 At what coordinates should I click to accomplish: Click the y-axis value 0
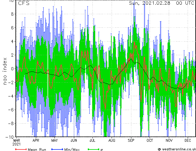coord(12,69)
